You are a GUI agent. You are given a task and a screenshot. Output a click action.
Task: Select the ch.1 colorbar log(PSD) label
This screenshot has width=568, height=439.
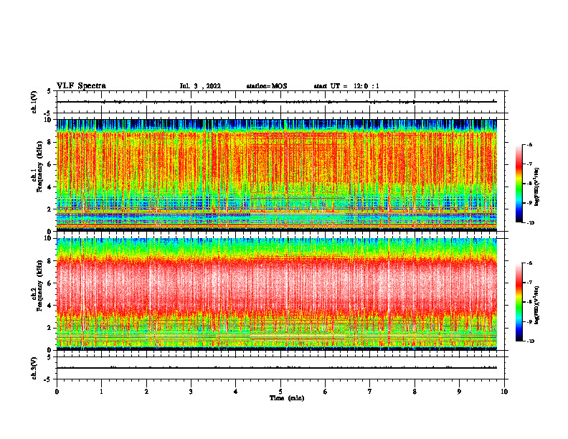coord(537,187)
